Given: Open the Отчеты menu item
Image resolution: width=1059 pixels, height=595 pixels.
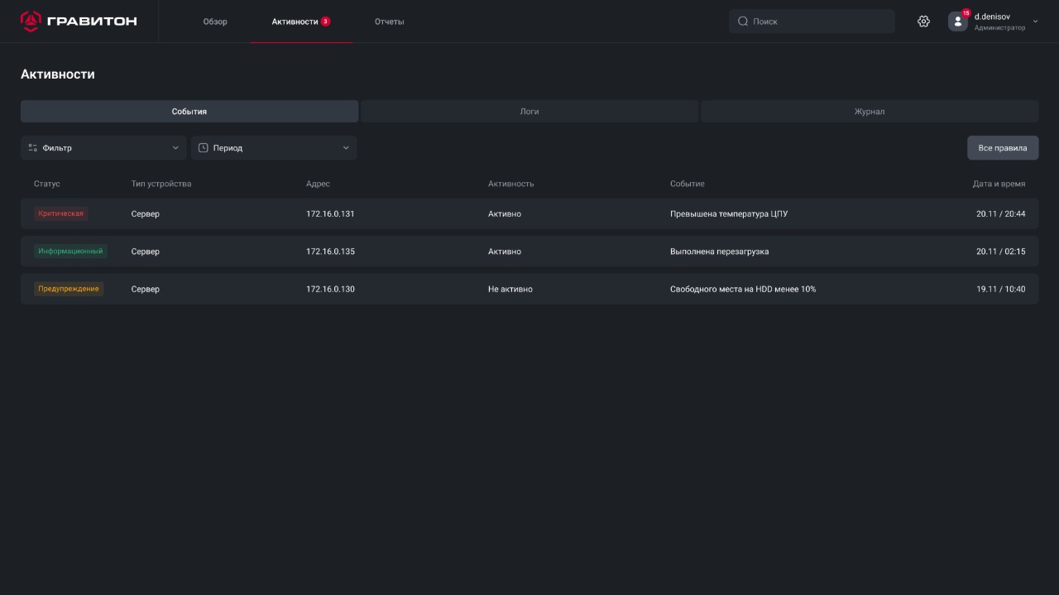Looking at the screenshot, I should pos(389,22).
